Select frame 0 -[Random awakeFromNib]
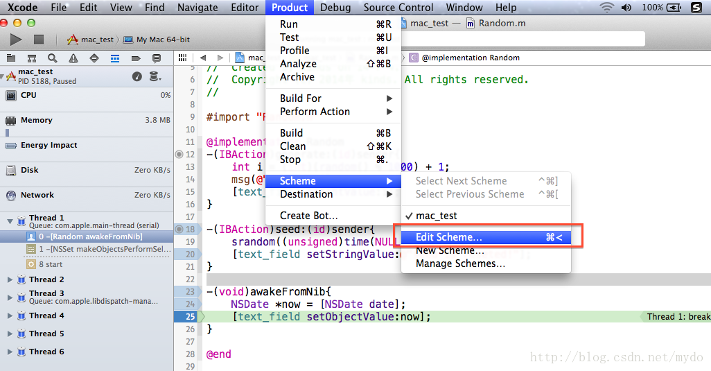The height and width of the screenshot is (371, 711). point(87,236)
